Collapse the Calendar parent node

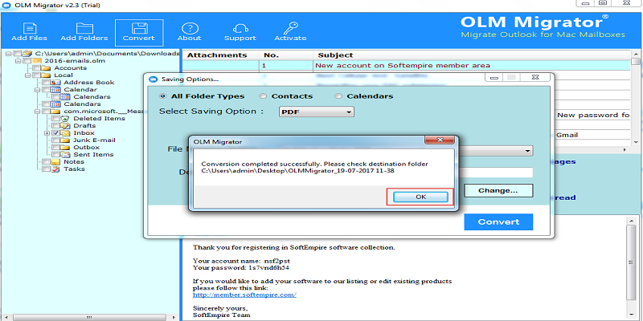pyautogui.click(x=37, y=90)
